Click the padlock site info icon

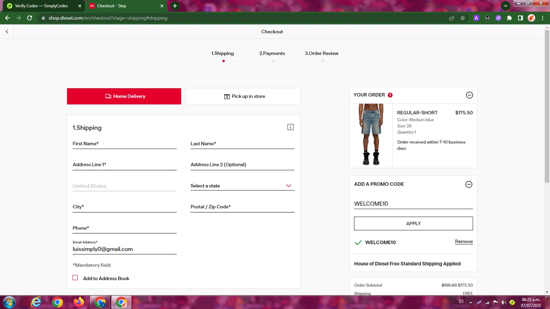pyautogui.click(x=43, y=18)
